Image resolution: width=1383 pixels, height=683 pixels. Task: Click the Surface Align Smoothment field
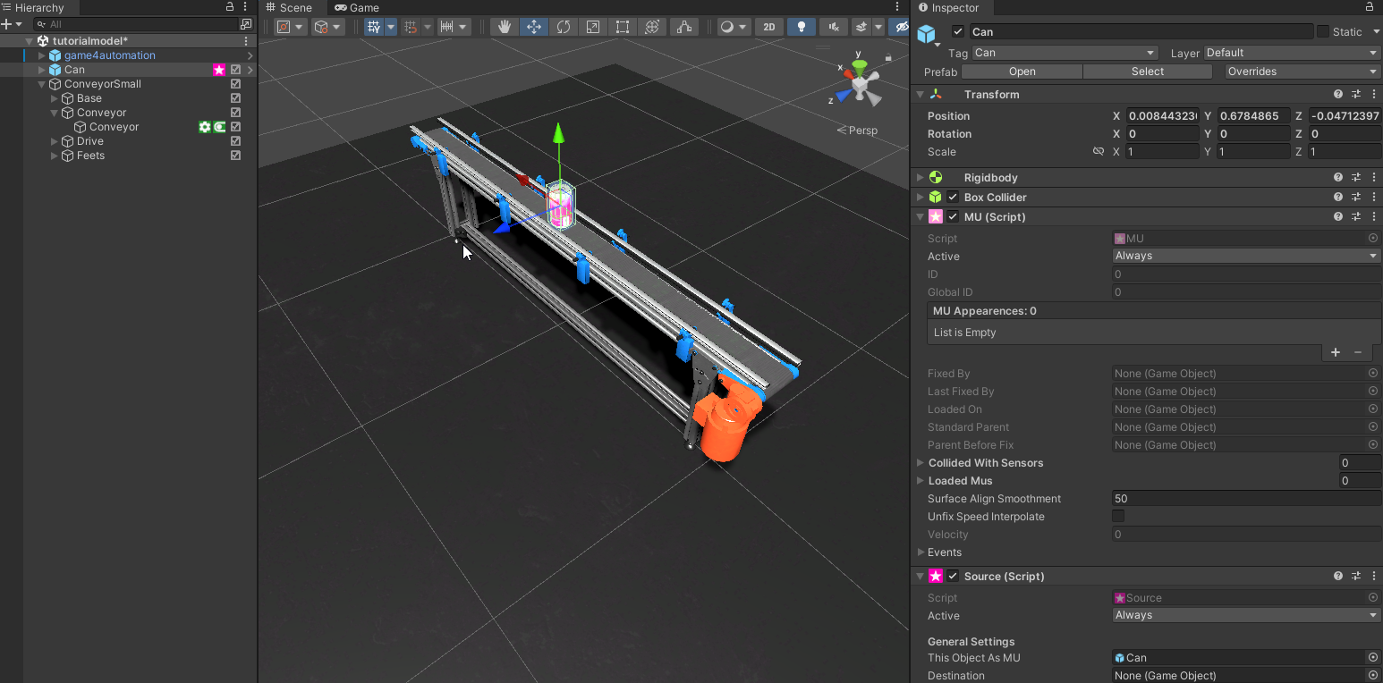pyautogui.click(x=1245, y=499)
